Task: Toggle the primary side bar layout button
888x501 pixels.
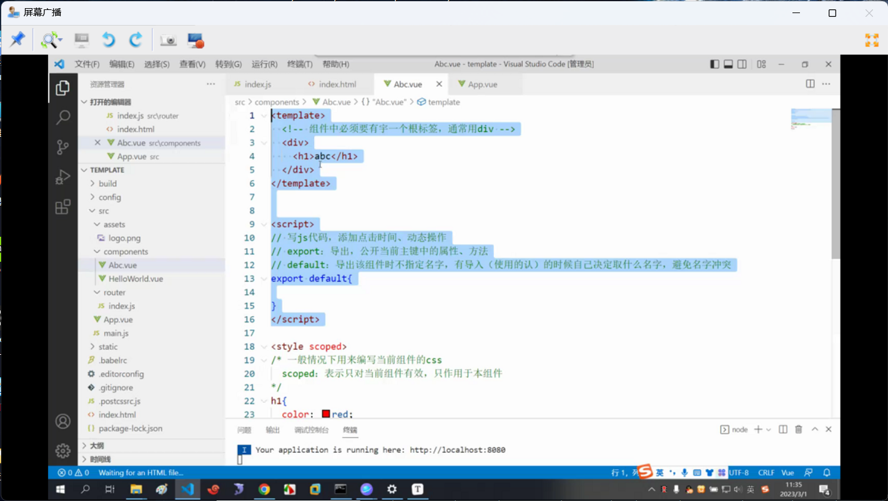Action: [x=714, y=64]
